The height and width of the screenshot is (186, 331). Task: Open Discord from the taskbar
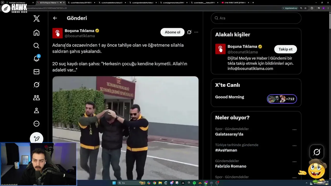click(171, 183)
